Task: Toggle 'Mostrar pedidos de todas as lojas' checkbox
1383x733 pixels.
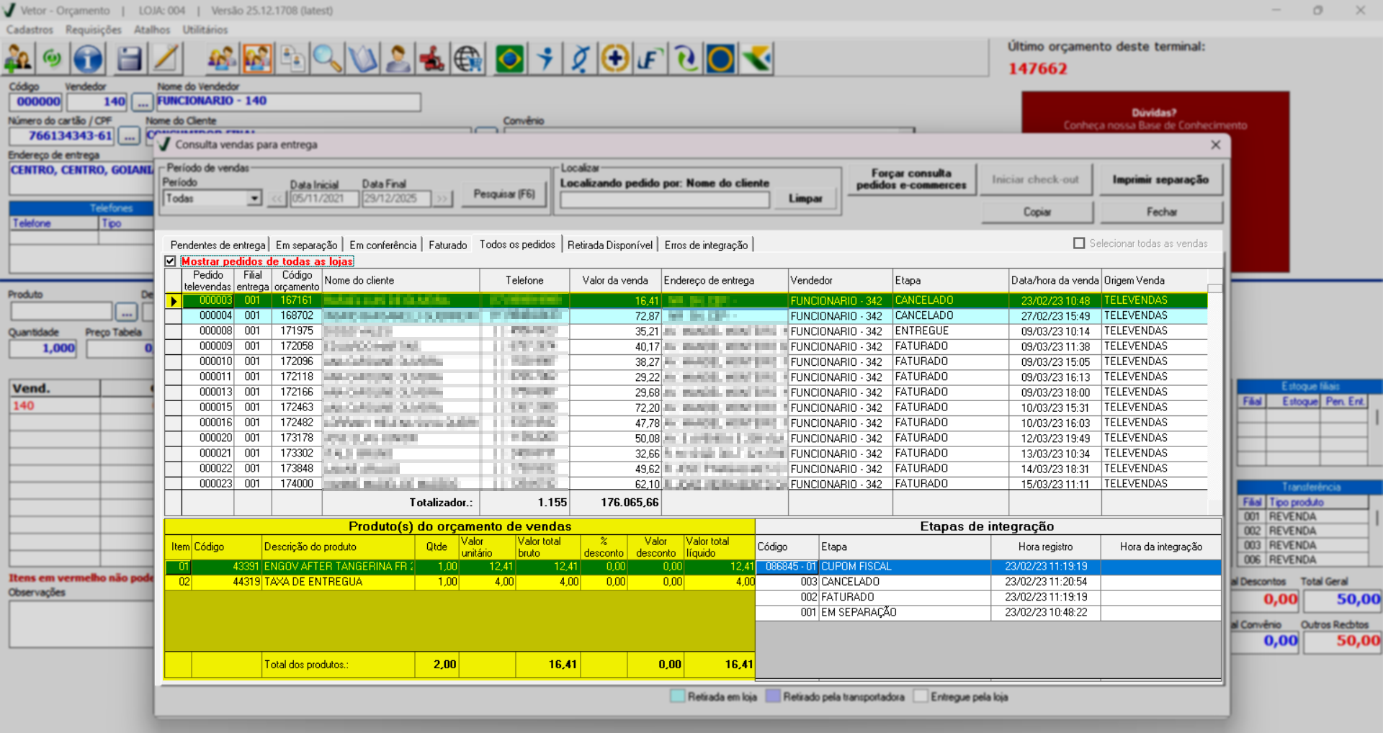Action: (171, 261)
